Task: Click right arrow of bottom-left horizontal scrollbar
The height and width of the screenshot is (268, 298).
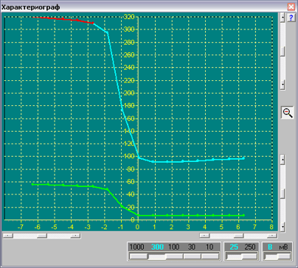Action: (75, 236)
